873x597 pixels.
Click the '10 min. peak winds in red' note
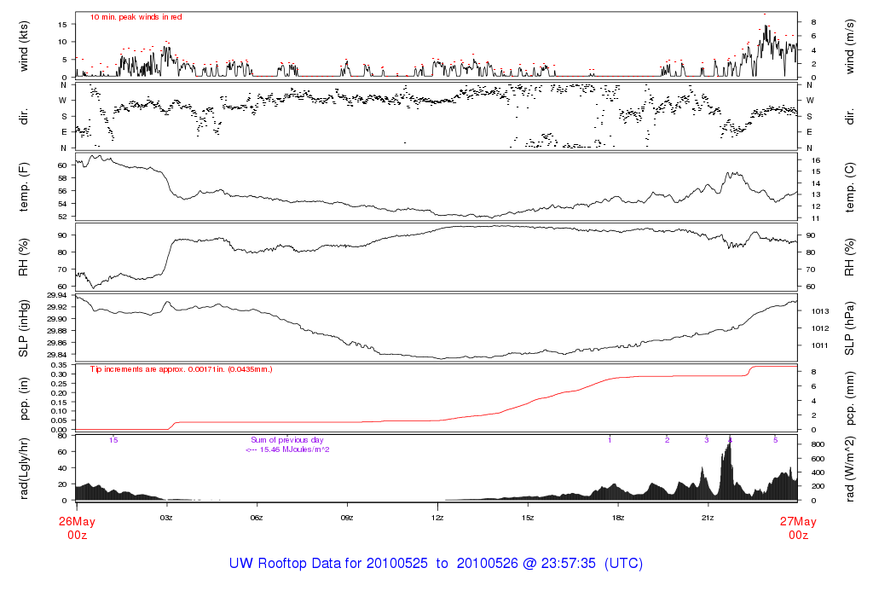pos(136,17)
